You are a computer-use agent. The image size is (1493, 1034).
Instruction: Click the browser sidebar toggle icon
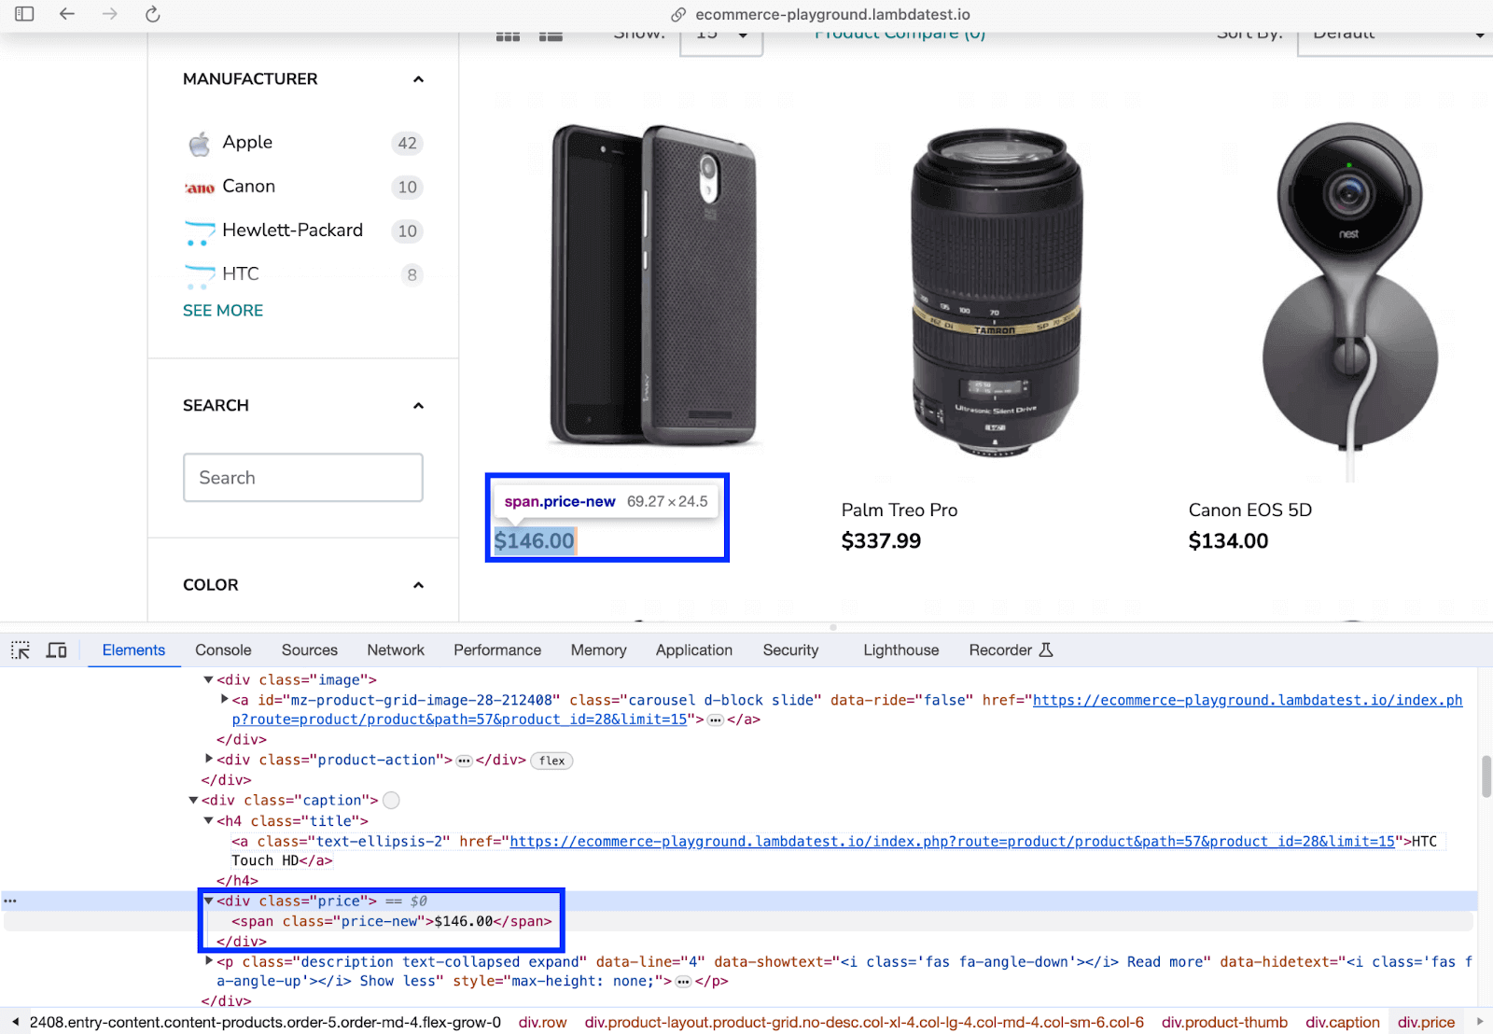pos(24,14)
